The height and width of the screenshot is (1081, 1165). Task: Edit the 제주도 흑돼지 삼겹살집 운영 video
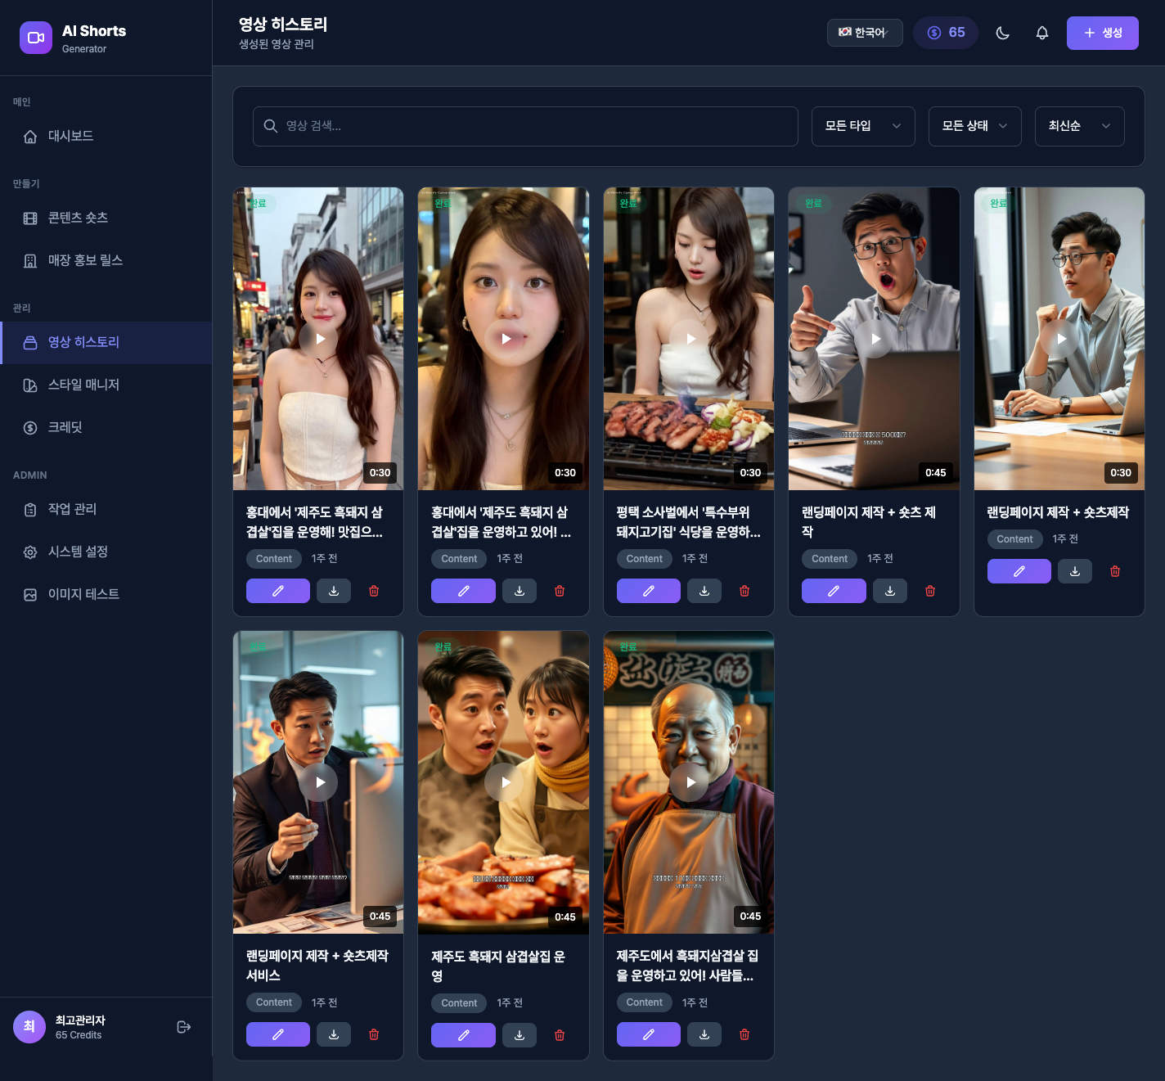(x=463, y=1035)
